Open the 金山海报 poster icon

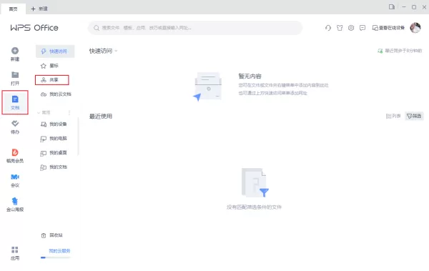point(15,205)
